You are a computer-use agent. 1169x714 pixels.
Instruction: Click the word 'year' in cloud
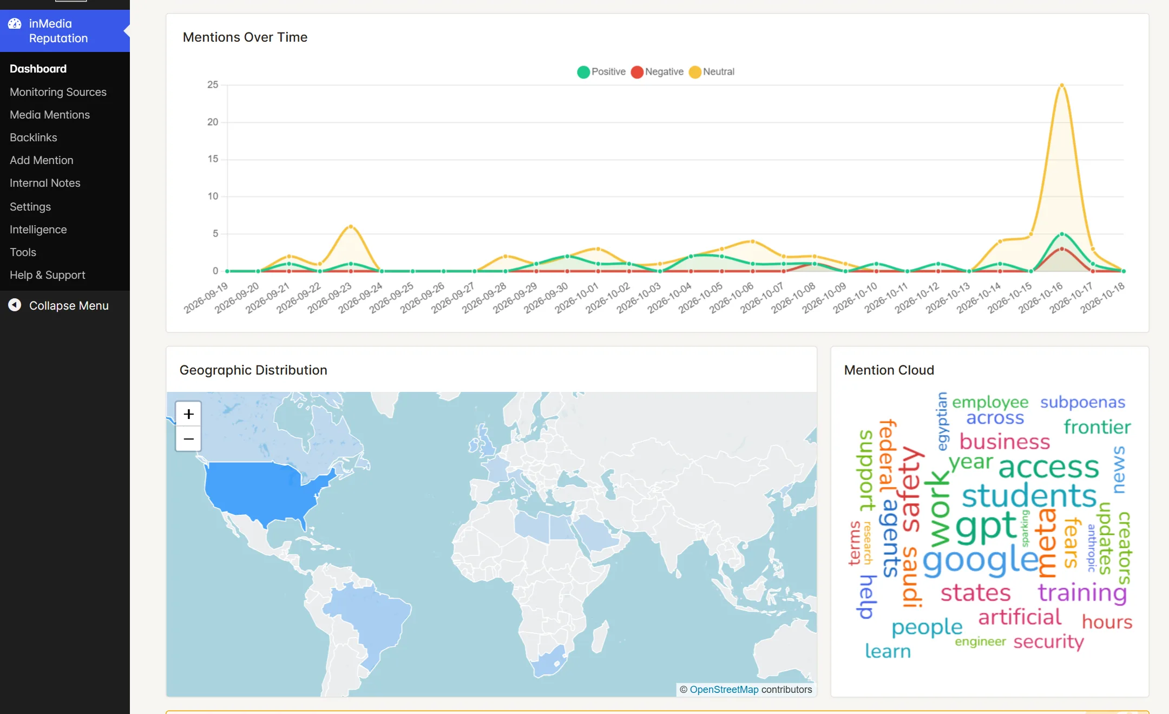[x=971, y=462]
